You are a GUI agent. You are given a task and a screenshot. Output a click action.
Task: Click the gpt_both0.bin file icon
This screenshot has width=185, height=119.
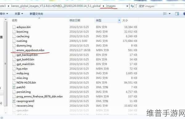pos(14,59)
